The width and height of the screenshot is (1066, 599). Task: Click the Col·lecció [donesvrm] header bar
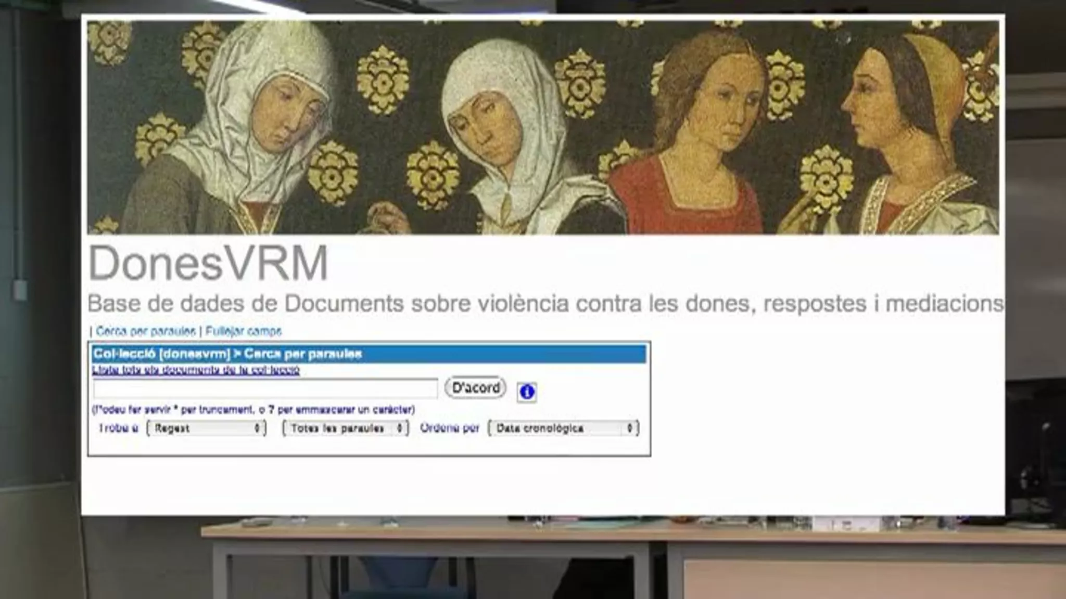click(369, 354)
